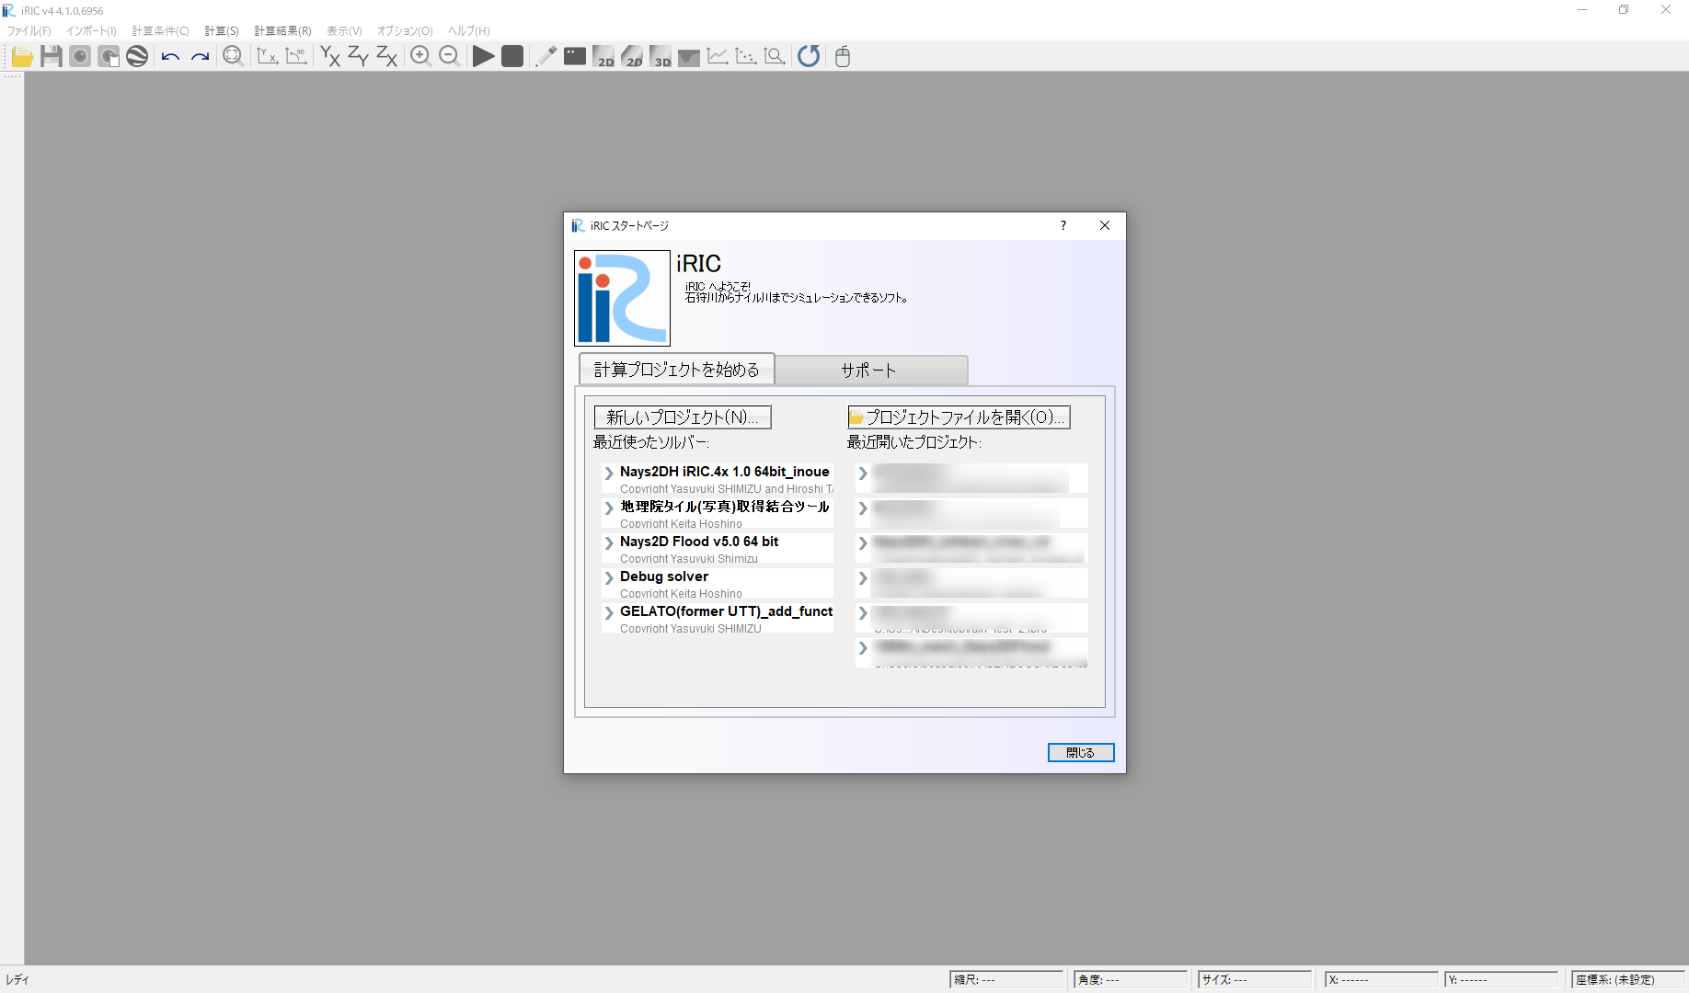Open the 3D post-processing window icon

pyautogui.click(x=661, y=56)
